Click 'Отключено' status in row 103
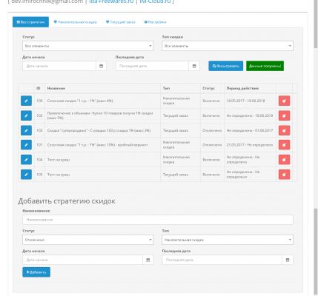318x296 pixels. pyautogui.click(x=212, y=130)
